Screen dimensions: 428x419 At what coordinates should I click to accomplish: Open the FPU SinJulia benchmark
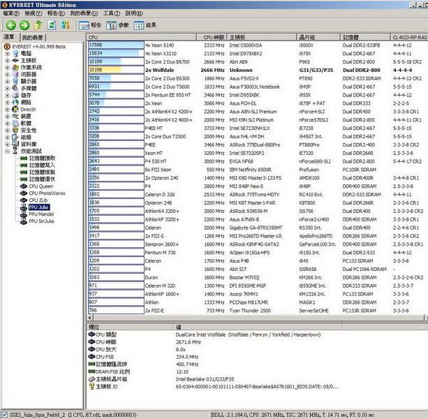tap(41, 221)
